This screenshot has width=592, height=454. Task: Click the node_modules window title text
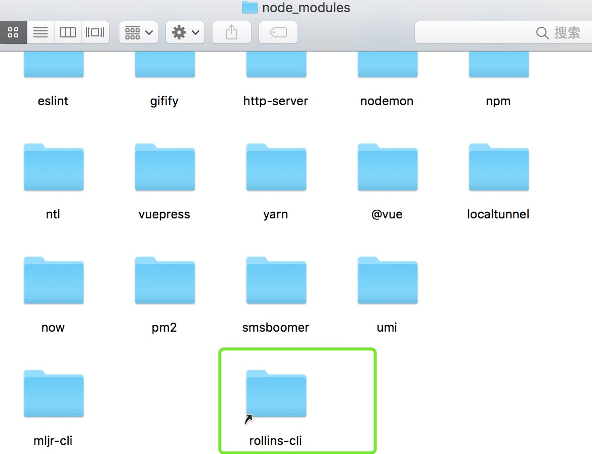[306, 8]
